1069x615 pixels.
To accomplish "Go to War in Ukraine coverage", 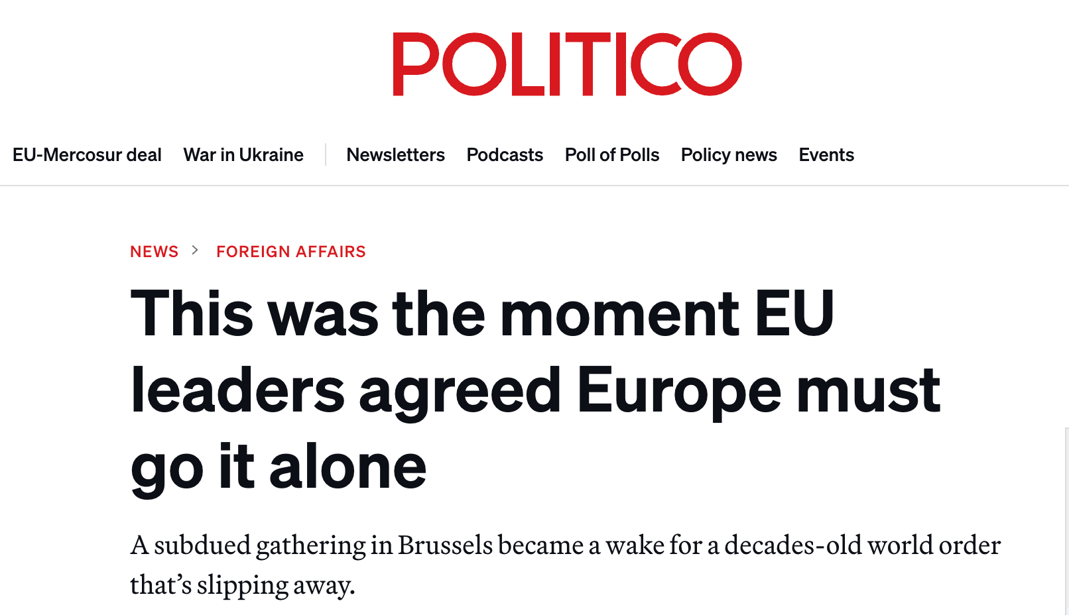I will click(243, 155).
